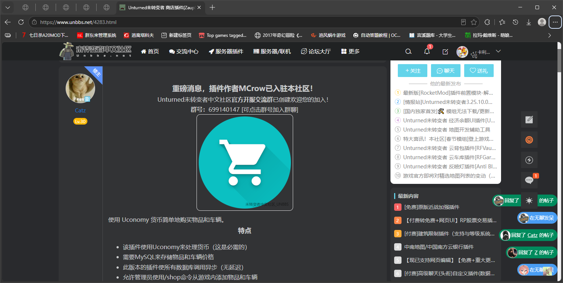Bookmark this page with the star icon
The width and height of the screenshot is (563, 283).
point(474,22)
